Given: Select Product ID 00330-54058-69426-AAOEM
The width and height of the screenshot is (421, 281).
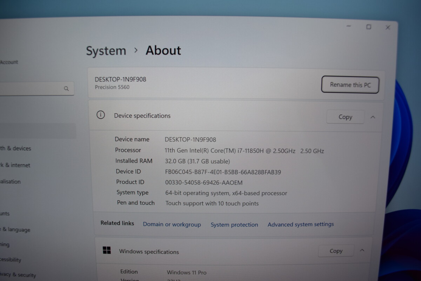Looking at the screenshot, I should pyautogui.click(x=204, y=183).
